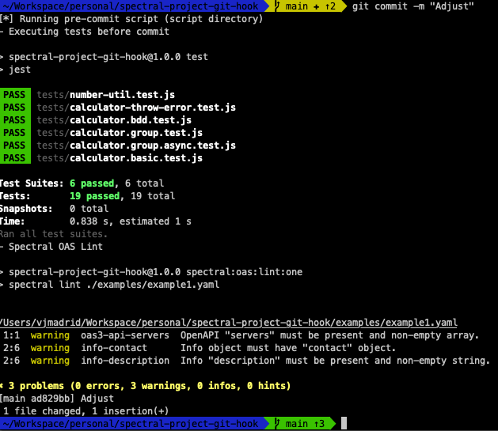498x431 pixels.
Task: Click PASS badge for calculator-throw-error.test.js
Action: (x=14, y=108)
